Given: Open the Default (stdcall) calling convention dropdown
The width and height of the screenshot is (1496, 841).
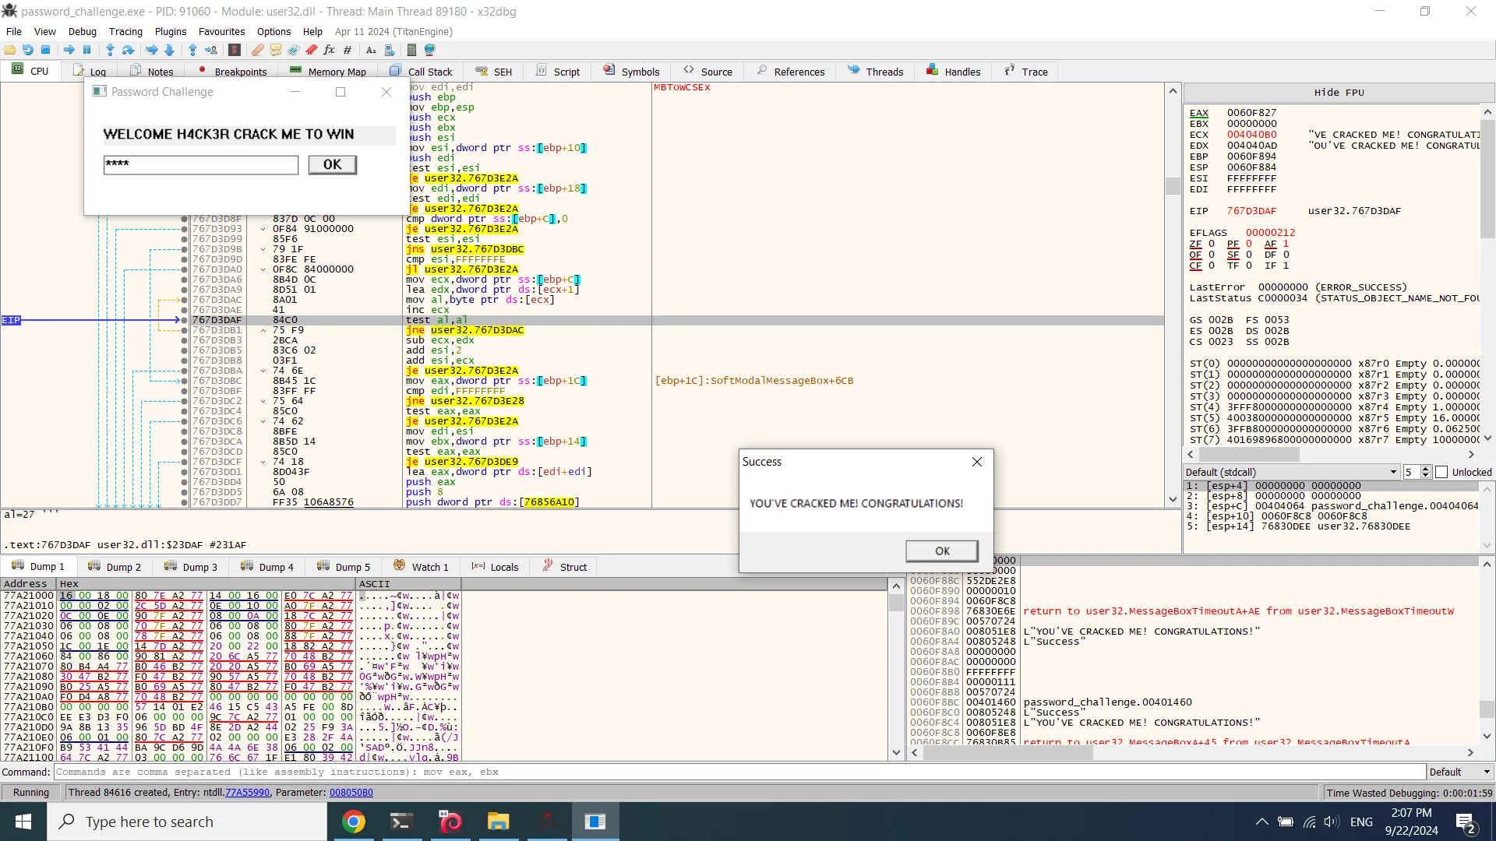Looking at the screenshot, I should [x=1291, y=472].
